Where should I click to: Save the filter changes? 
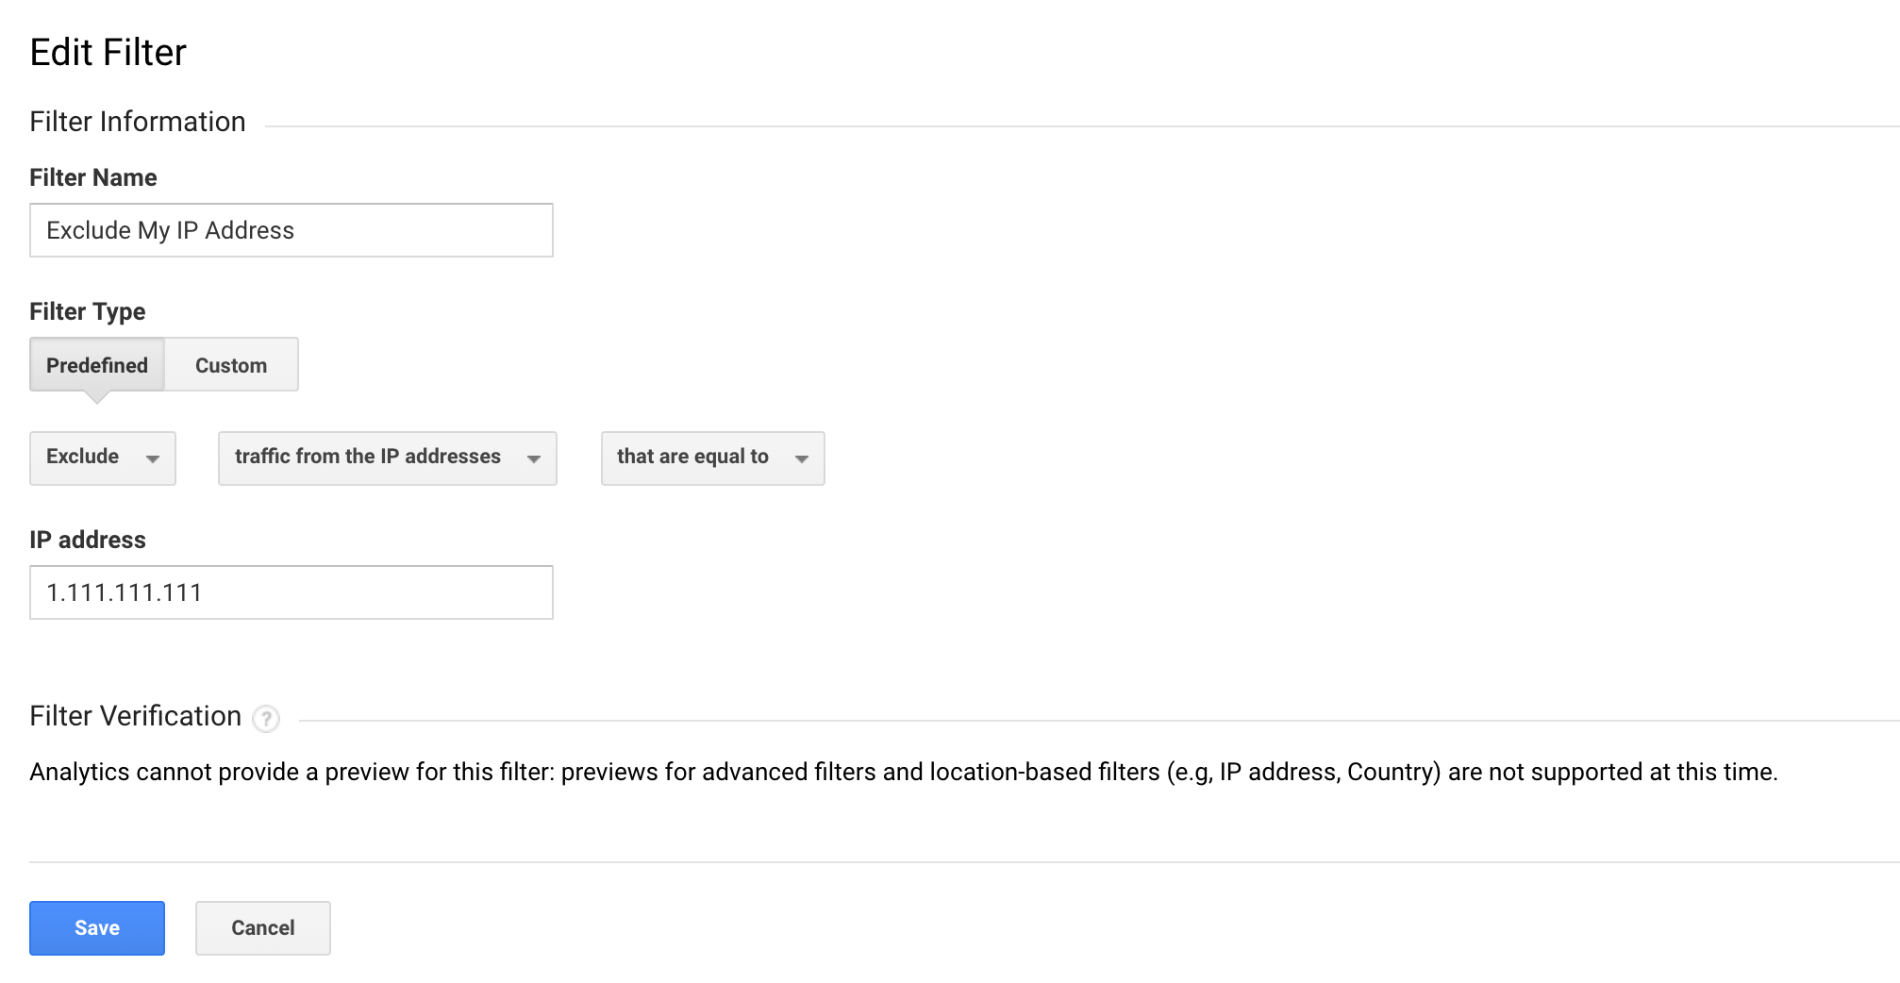96,927
